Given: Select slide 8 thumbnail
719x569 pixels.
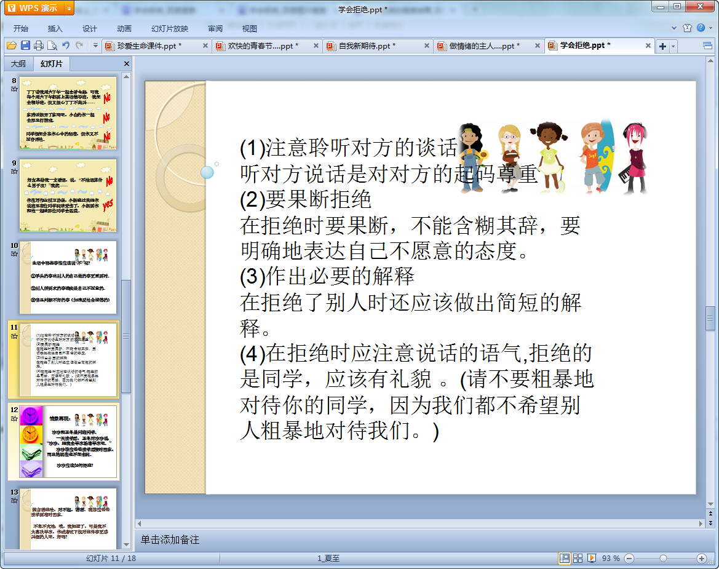Looking at the screenshot, I should [68, 113].
